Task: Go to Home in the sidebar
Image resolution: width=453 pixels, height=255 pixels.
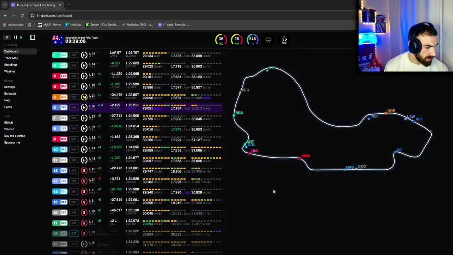Action: coord(8,107)
